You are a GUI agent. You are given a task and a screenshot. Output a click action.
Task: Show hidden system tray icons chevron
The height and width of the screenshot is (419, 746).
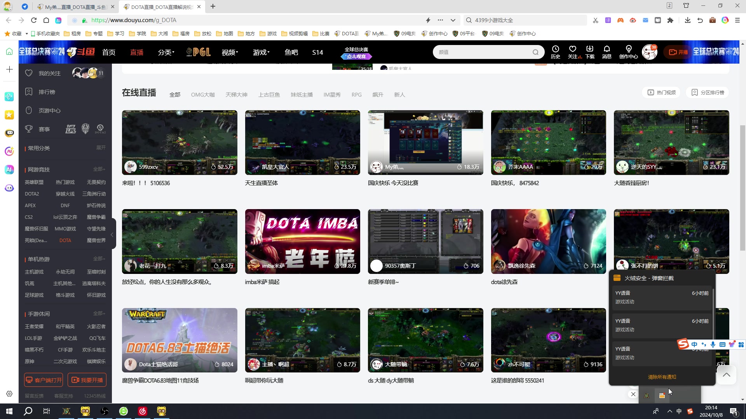click(669, 412)
